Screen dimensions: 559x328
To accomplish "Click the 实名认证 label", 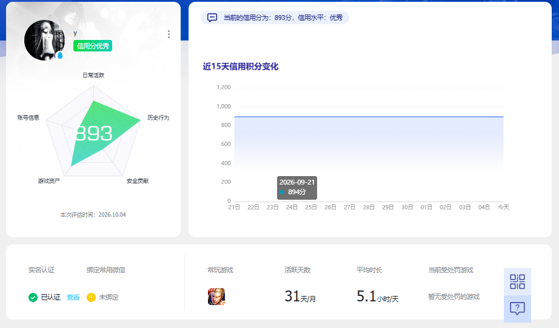I will 41,270.
